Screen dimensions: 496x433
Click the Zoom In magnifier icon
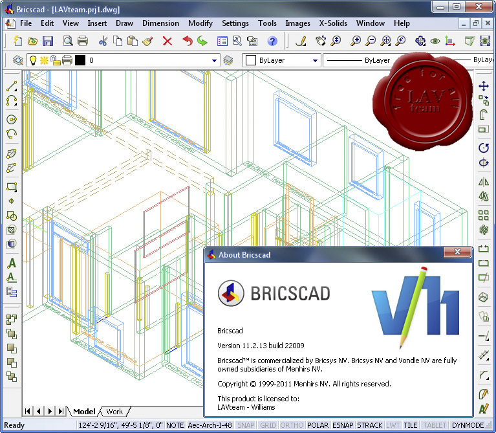click(x=356, y=41)
